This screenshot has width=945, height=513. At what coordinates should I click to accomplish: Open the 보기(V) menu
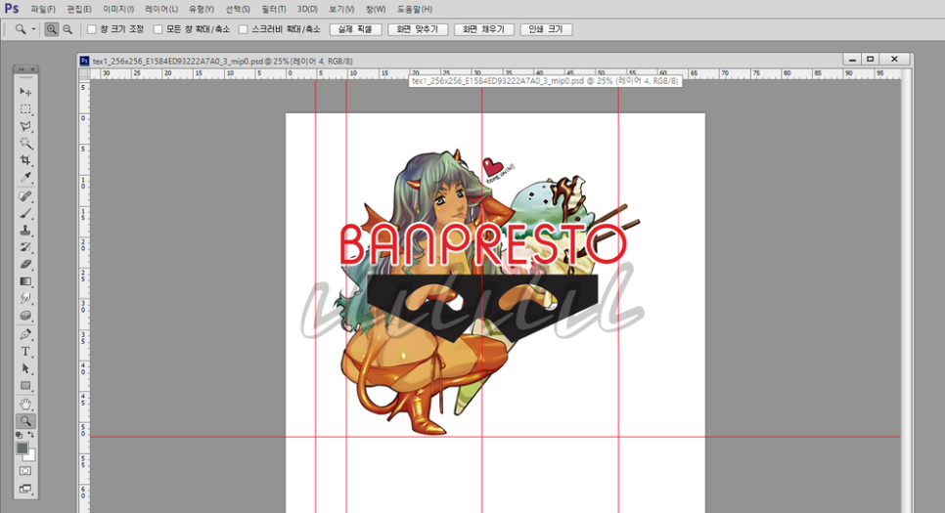(x=341, y=9)
